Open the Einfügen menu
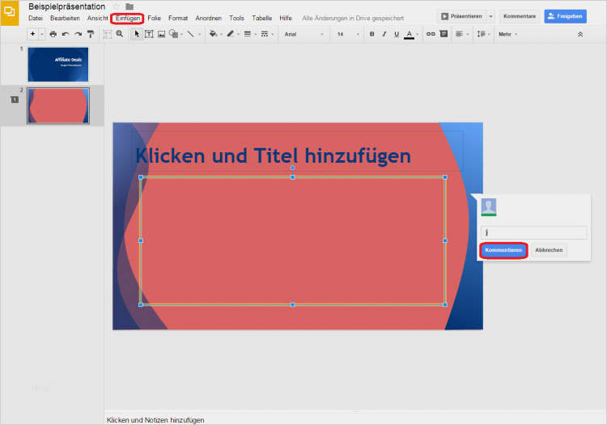Viewport: 607px width, 425px height. click(128, 18)
